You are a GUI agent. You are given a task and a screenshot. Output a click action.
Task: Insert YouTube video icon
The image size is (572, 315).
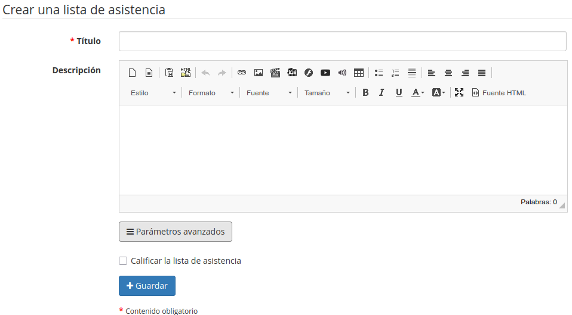pyautogui.click(x=325, y=73)
